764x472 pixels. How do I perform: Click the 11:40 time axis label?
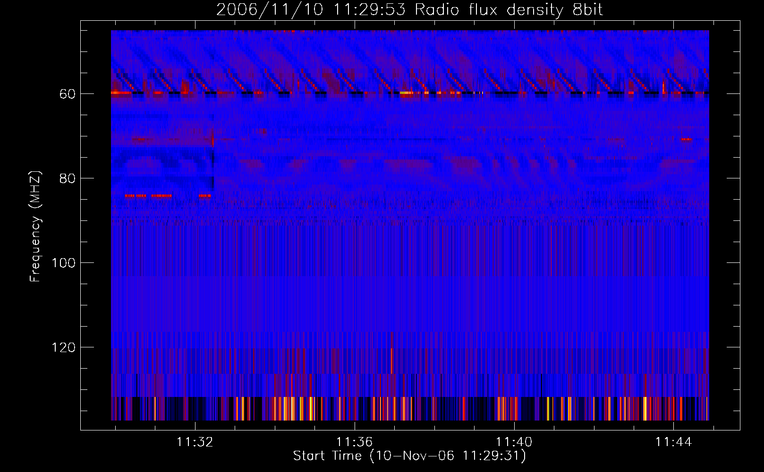pos(514,442)
